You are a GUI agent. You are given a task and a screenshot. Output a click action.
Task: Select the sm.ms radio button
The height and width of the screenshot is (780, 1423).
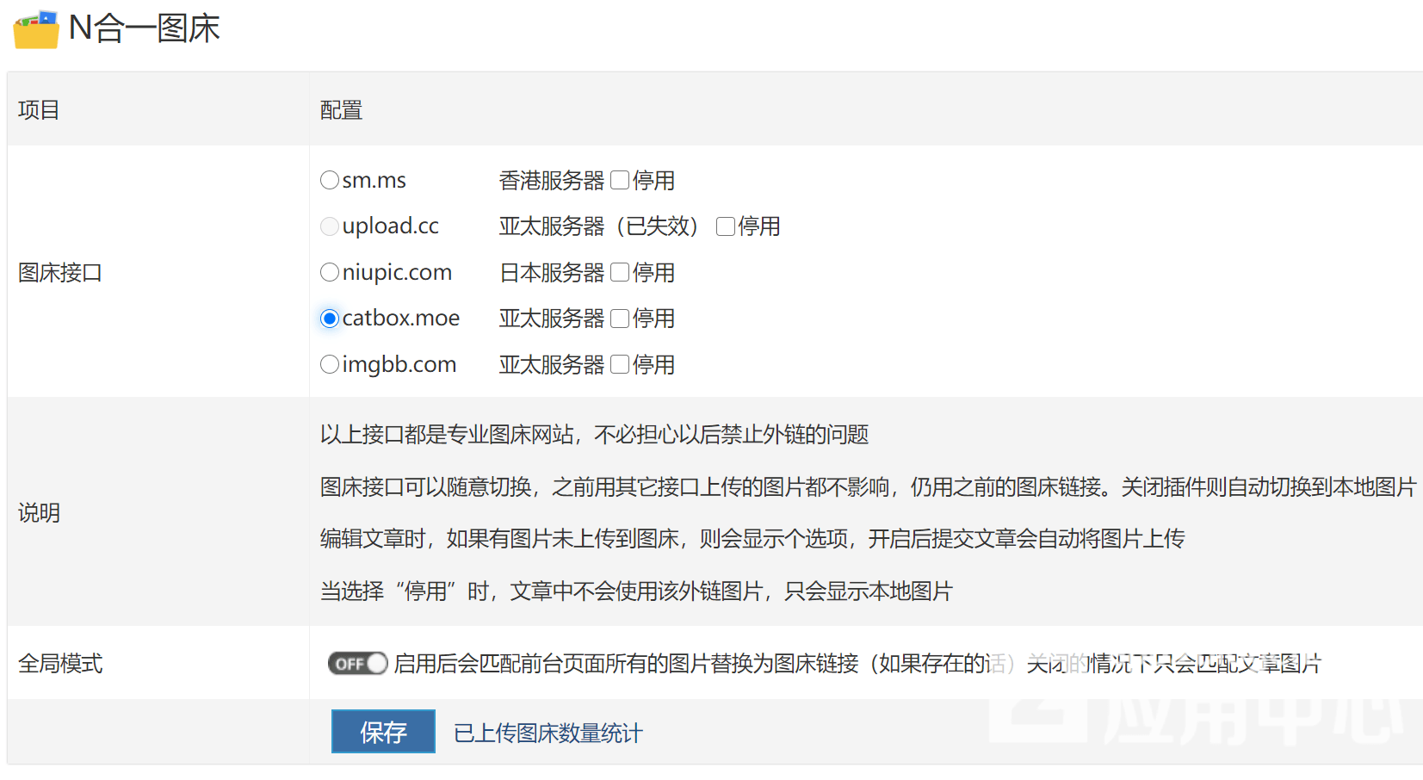click(330, 180)
